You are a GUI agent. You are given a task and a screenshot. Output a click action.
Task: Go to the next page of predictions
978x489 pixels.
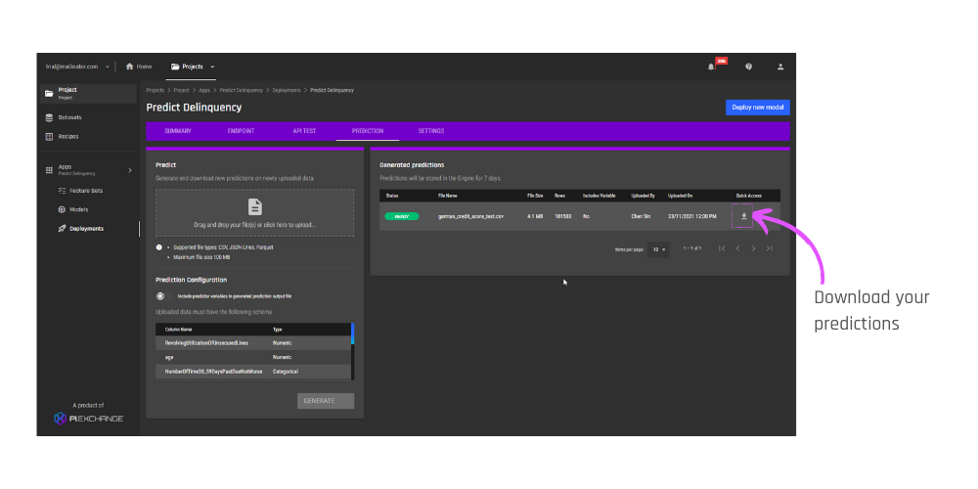coord(753,248)
